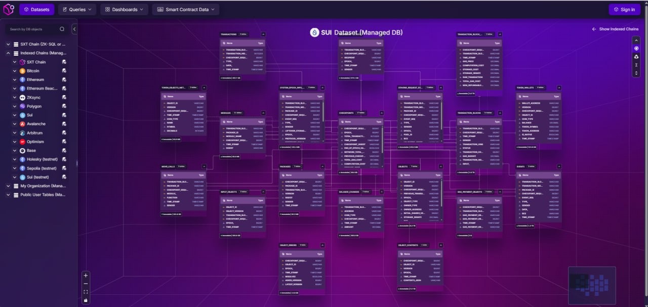The height and width of the screenshot is (307, 648).
Task: Open the Datasets tab
Action: pyautogui.click(x=37, y=9)
